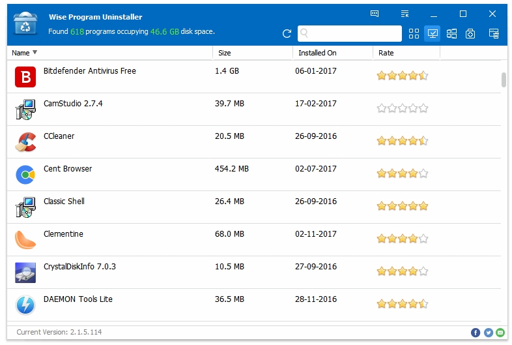Open the feedback chat icon in title bar

pyautogui.click(x=375, y=14)
